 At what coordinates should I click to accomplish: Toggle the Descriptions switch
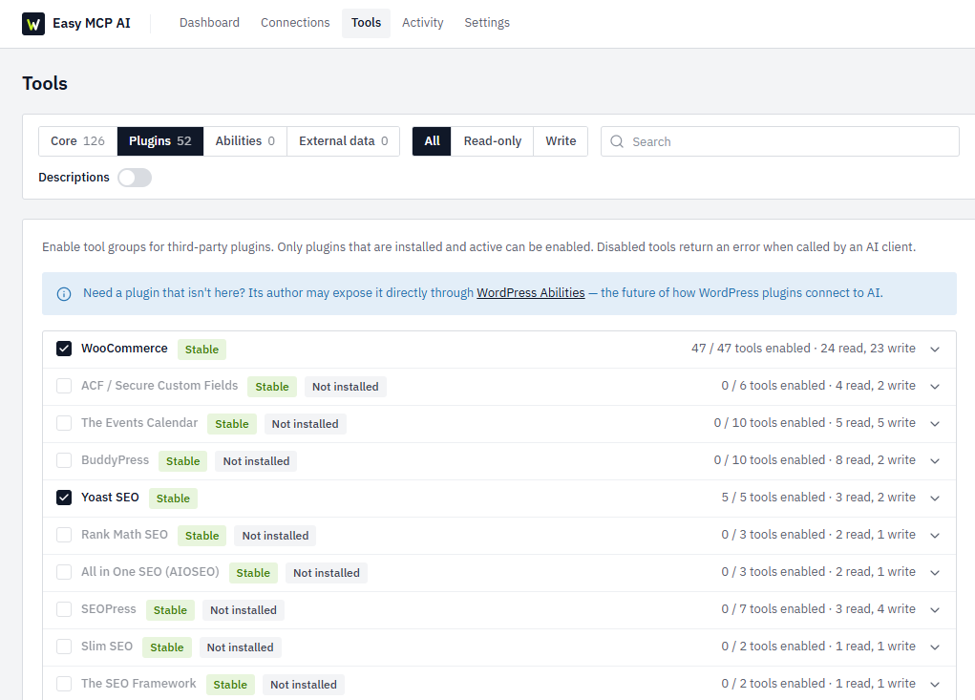(135, 178)
